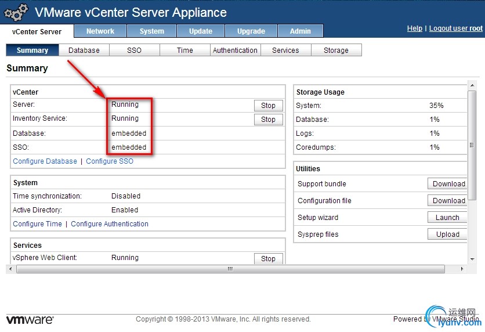Select the Upgrade tab

pos(251,31)
